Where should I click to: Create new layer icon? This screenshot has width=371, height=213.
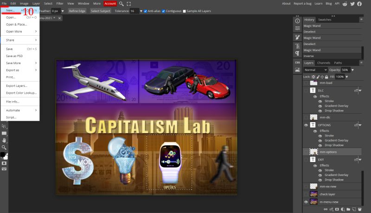[x=354, y=209]
